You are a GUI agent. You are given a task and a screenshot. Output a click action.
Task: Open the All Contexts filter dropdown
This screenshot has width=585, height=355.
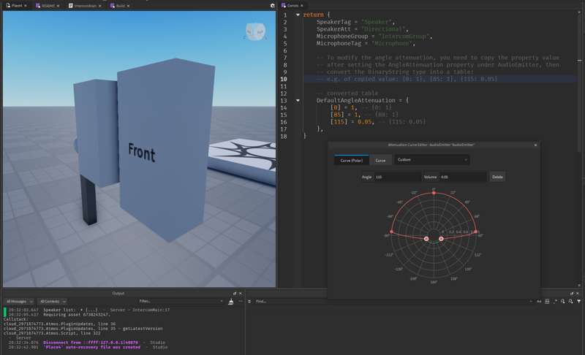coord(52,302)
